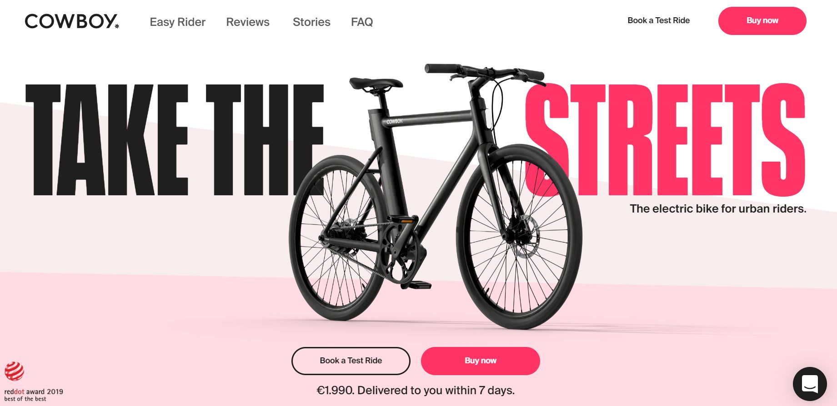
Task: Click the pink Buy now button below bike
Action: [x=480, y=361]
